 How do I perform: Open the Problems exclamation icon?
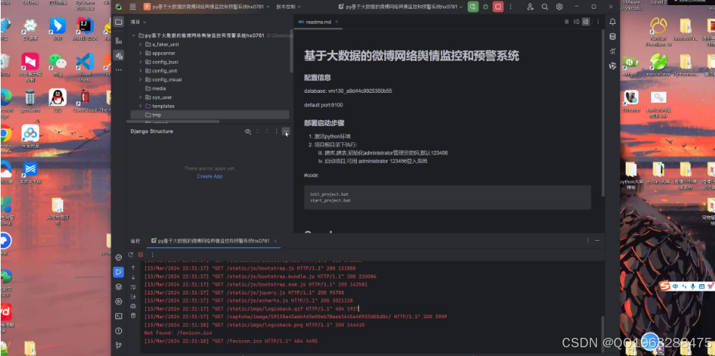coord(118,331)
